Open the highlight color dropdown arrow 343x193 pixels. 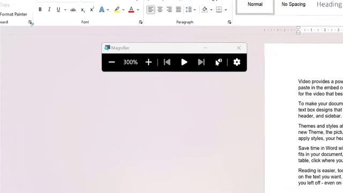click(123, 10)
